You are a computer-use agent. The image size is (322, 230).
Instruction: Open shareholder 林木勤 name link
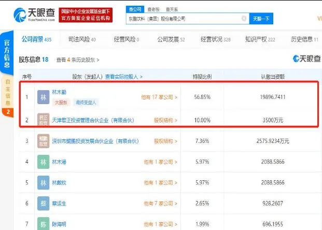tap(59, 92)
